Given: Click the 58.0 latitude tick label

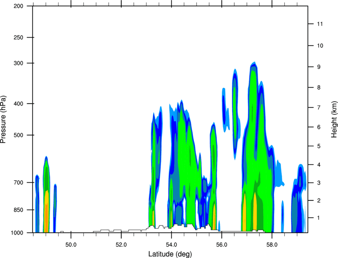Looking at the screenshot, I should point(272,245).
